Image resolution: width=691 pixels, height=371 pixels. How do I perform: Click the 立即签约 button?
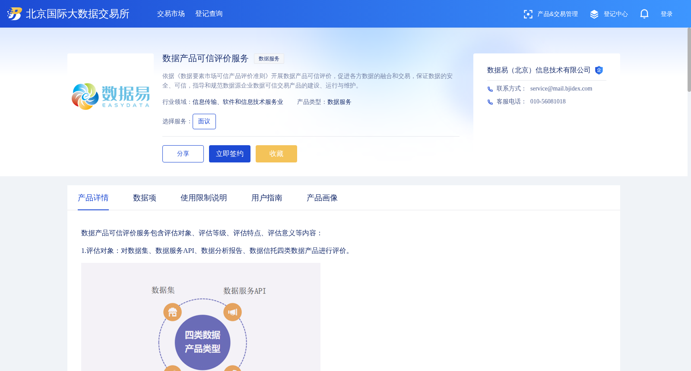coord(230,154)
